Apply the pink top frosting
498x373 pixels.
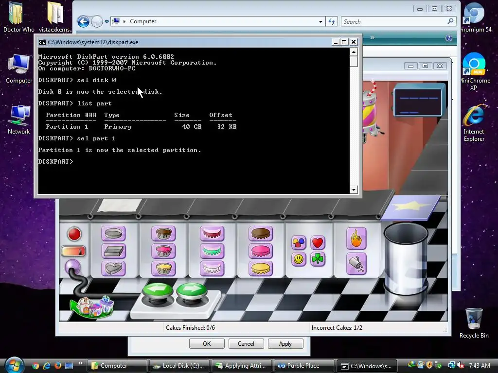(x=261, y=251)
